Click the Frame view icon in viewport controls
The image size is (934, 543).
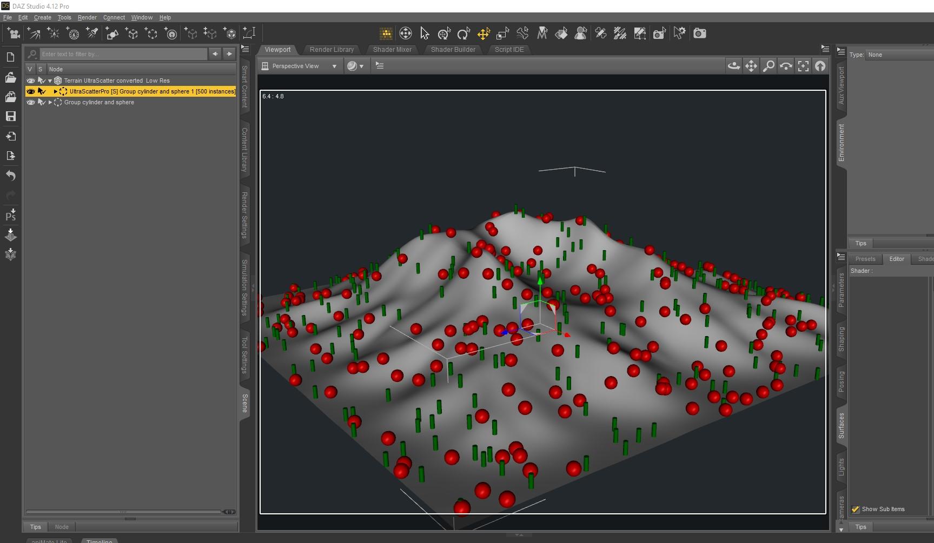point(803,66)
